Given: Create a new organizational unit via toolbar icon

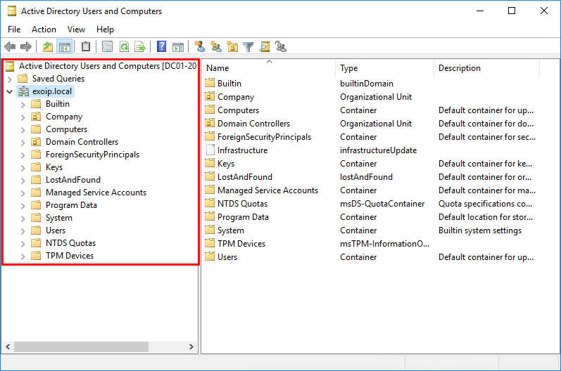Looking at the screenshot, I should click(232, 47).
